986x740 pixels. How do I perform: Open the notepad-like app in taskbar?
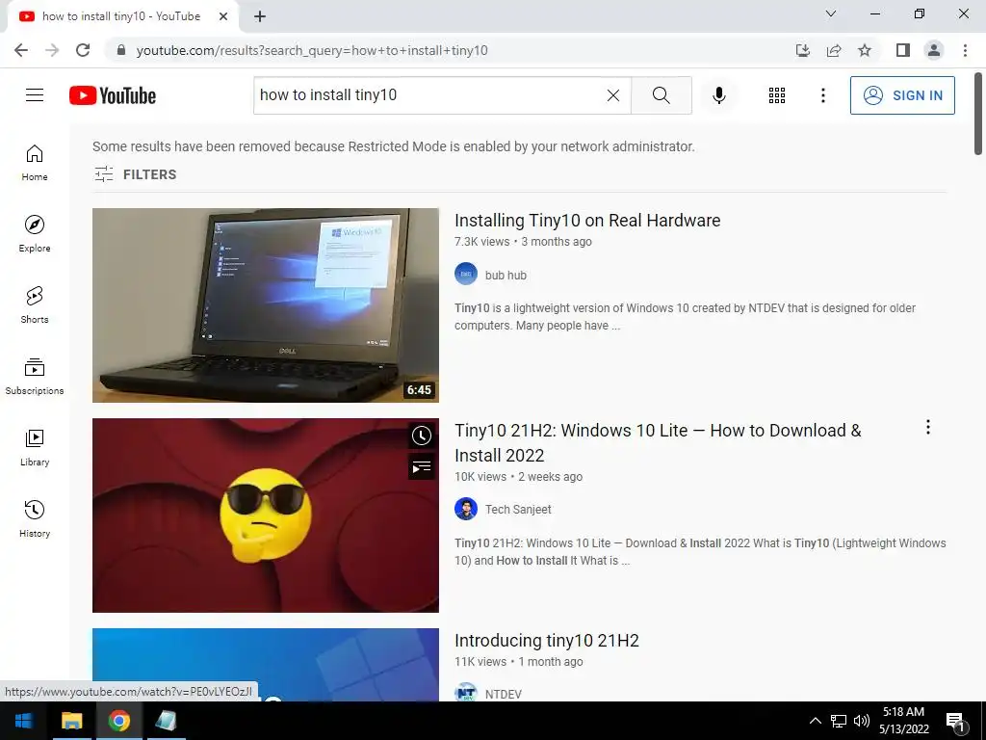point(166,721)
